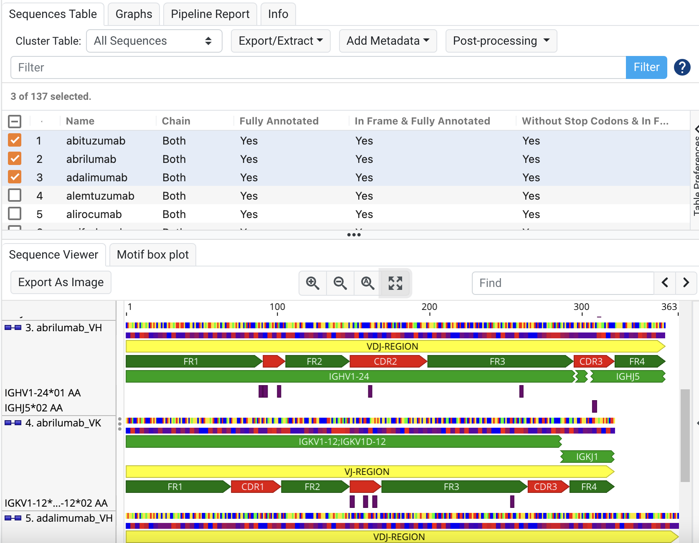Go to next Find match arrow

coord(686,283)
